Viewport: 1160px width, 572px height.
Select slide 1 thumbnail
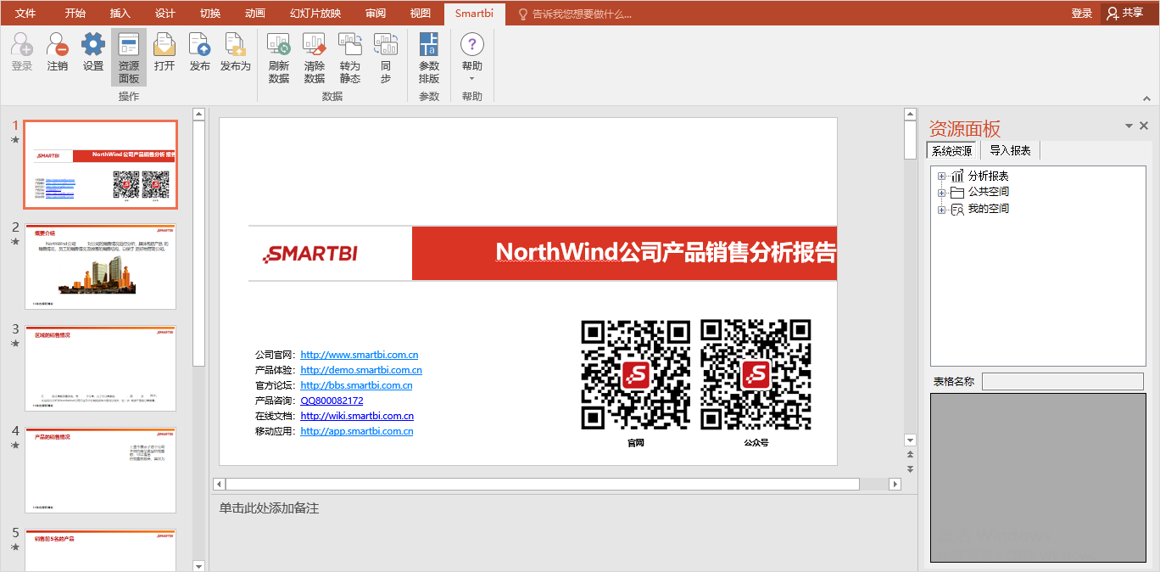[100, 165]
